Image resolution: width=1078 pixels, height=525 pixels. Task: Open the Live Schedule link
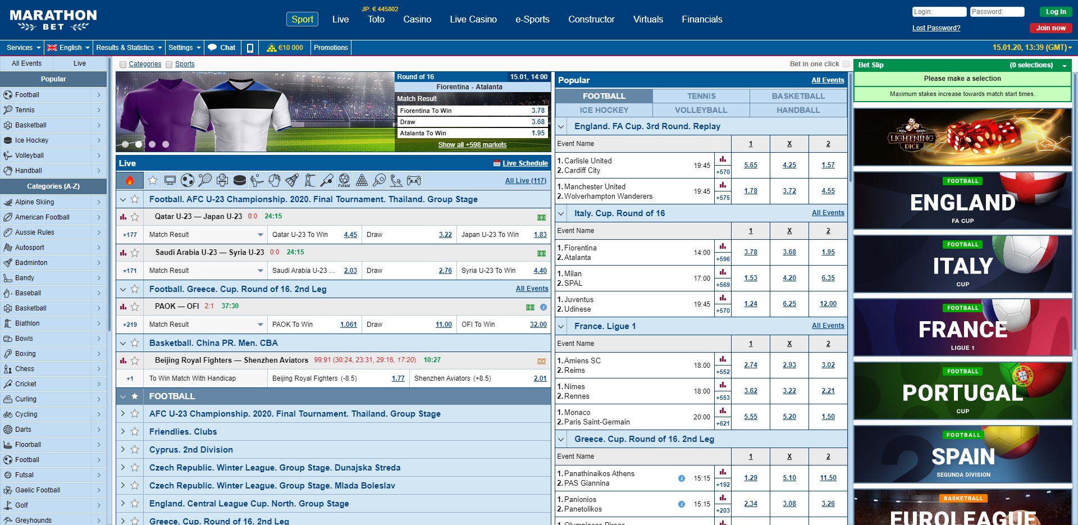[525, 163]
